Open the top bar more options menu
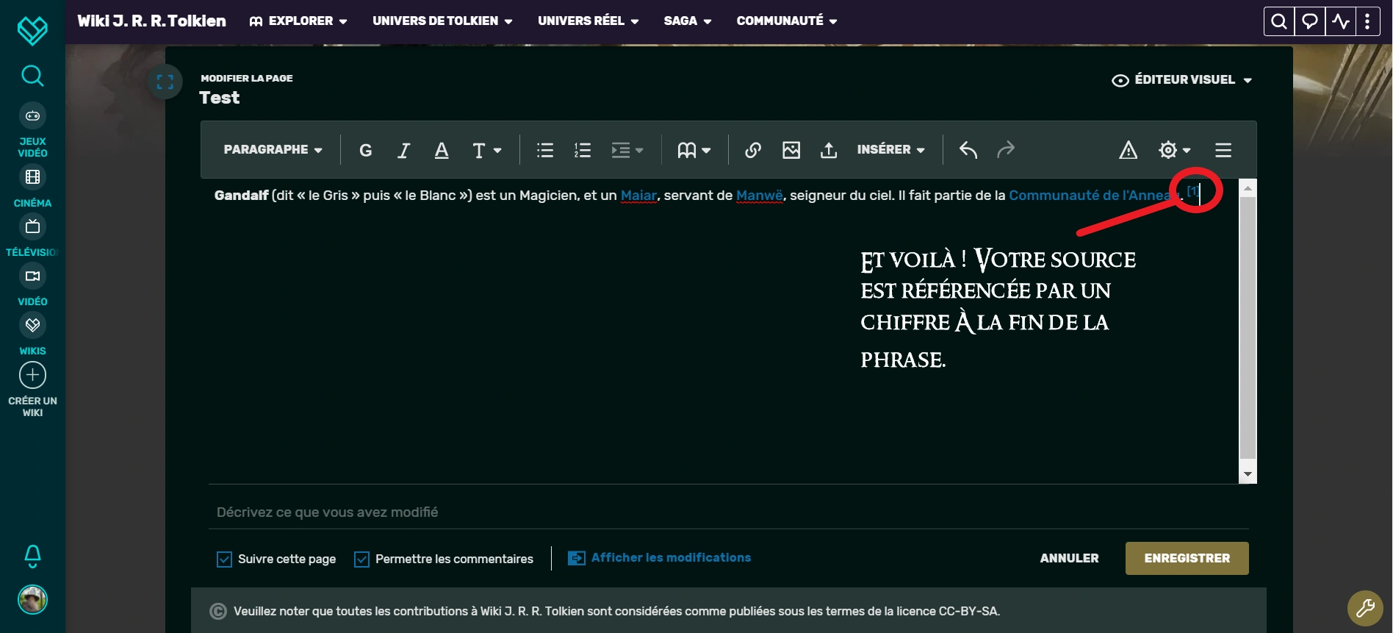 click(1367, 21)
